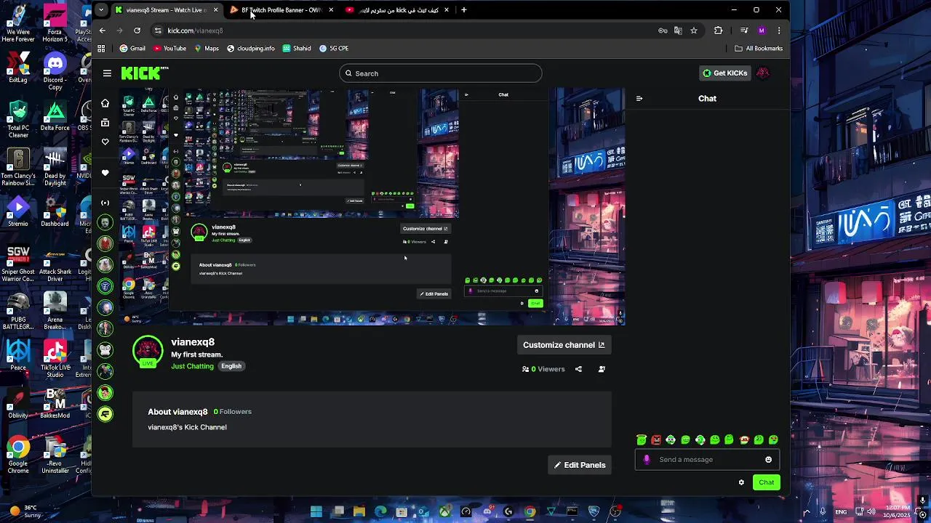Switch to the BF Twitch Profile Banner tab

point(281,10)
